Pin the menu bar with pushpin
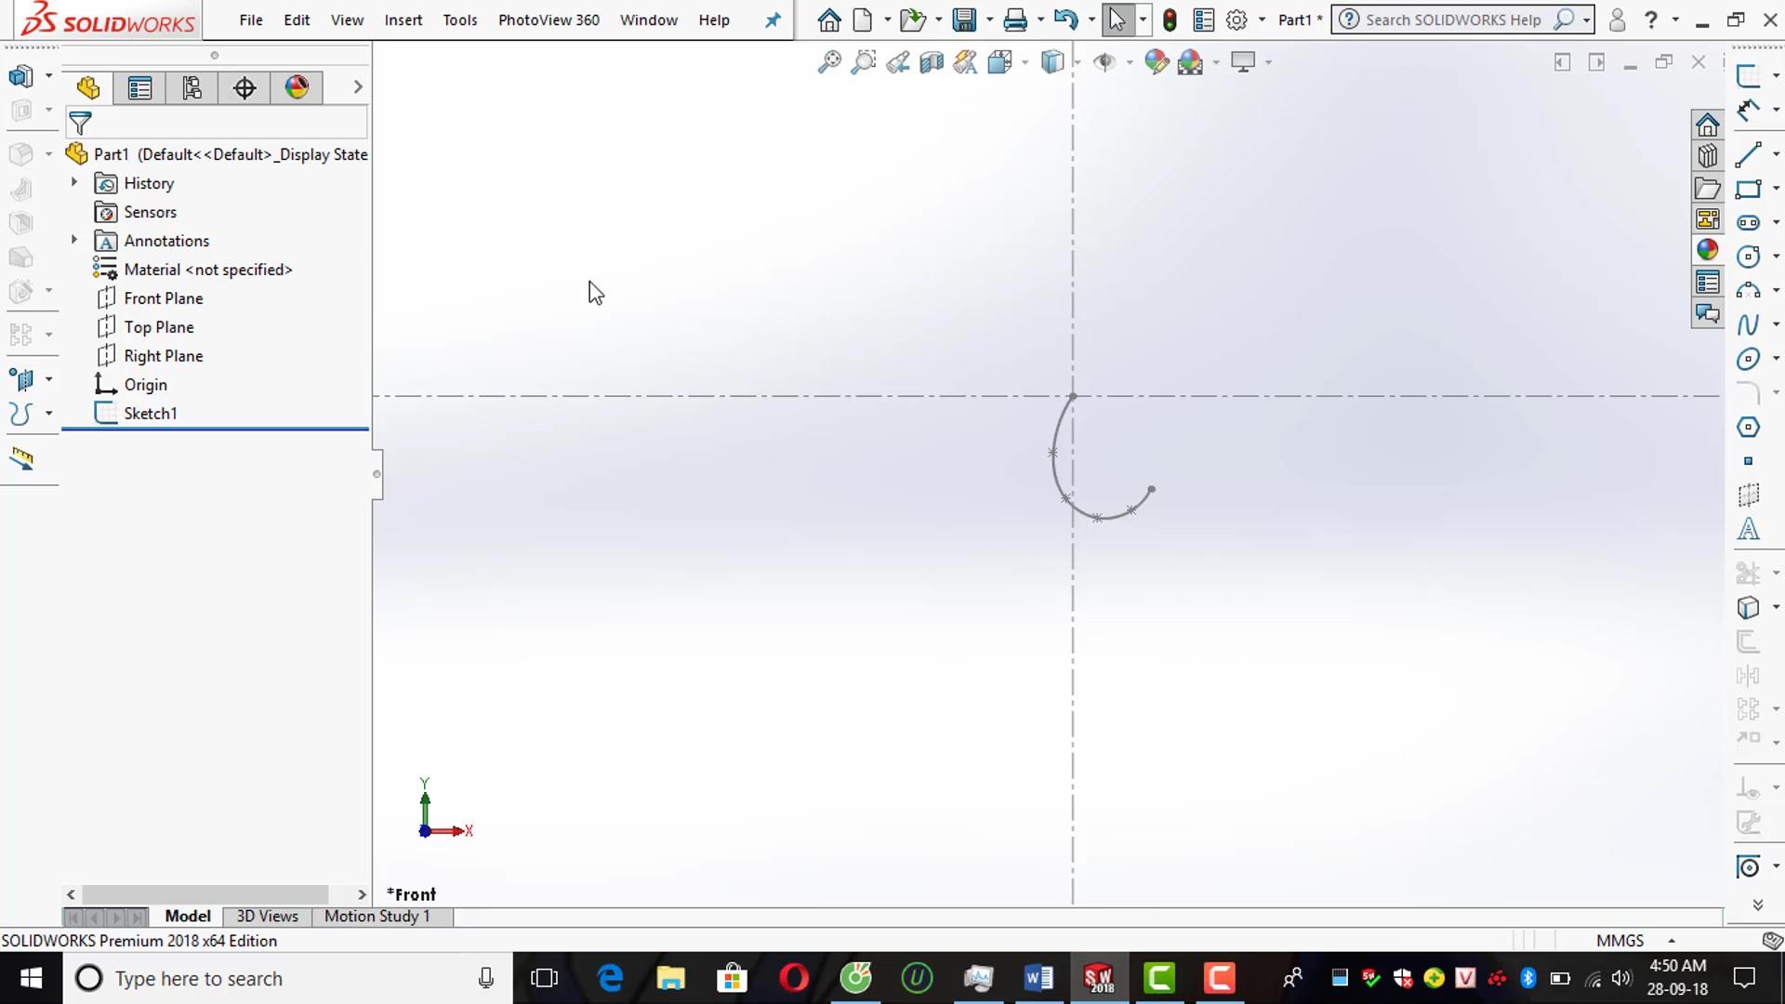This screenshot has width=1785, height=1004. 773,20
